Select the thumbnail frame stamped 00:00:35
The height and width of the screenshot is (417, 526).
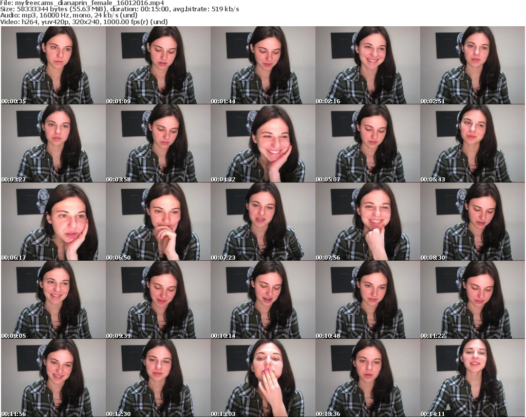(x=53, y=65)
